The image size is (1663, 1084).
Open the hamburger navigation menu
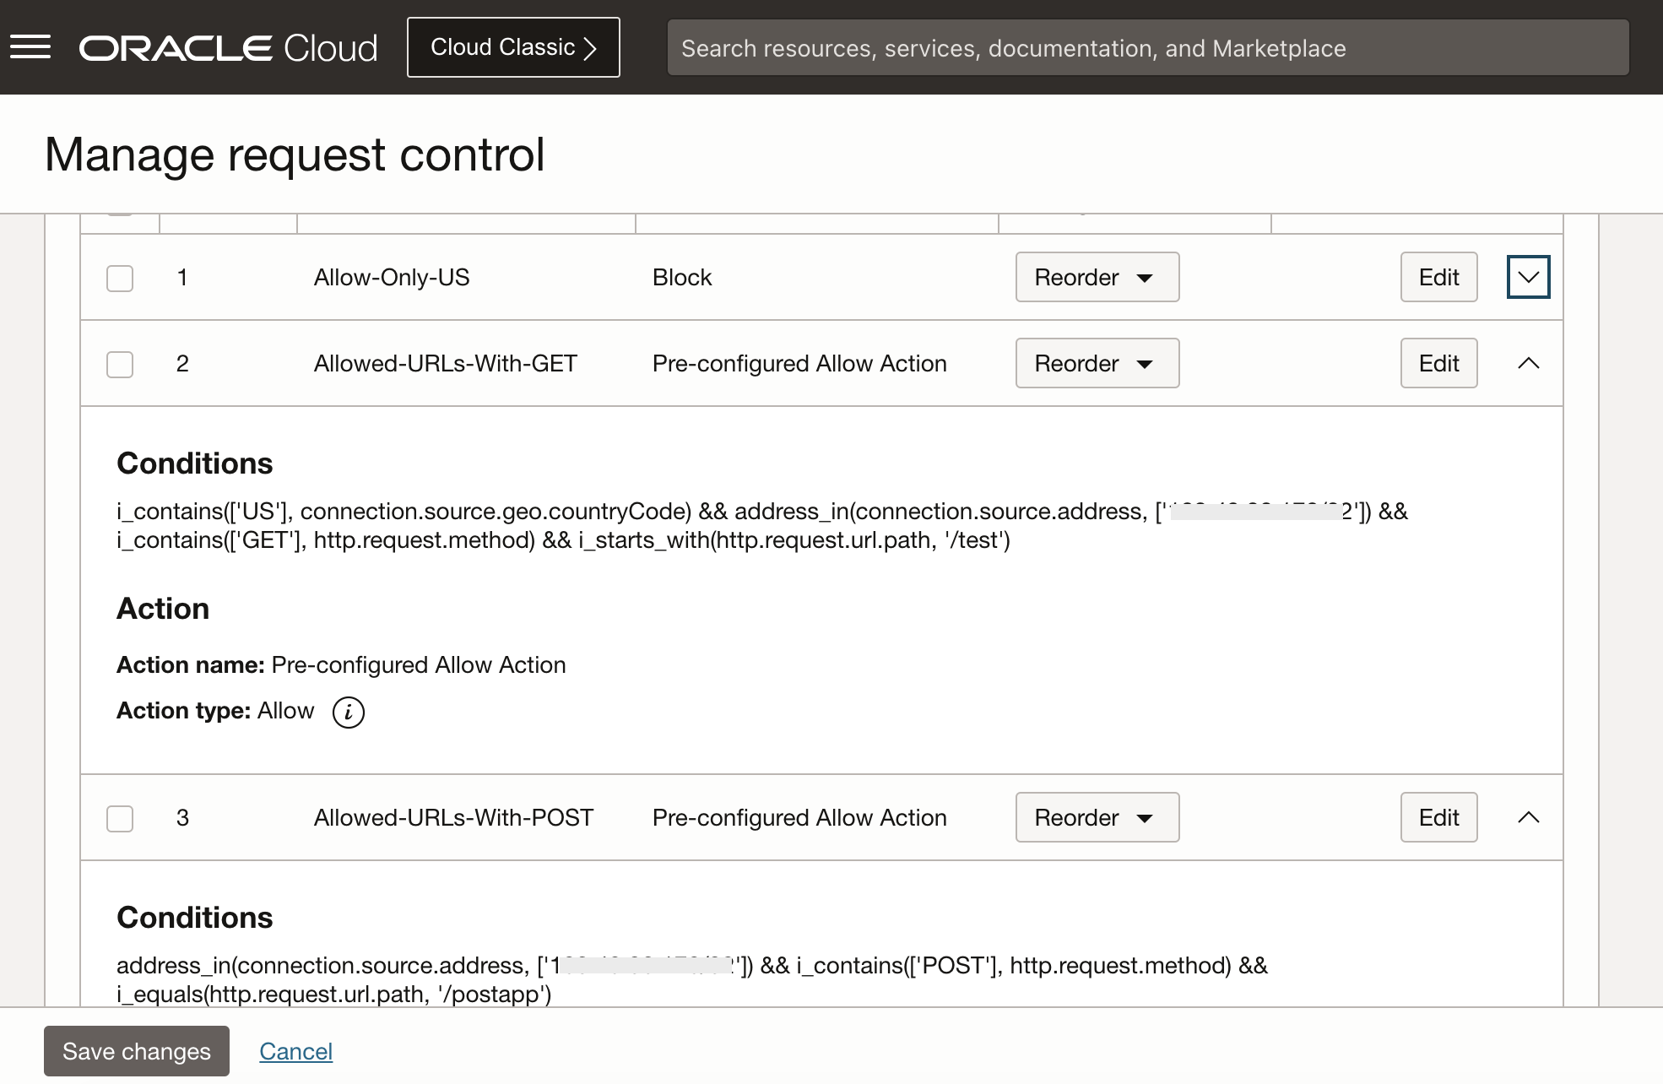click(30, 47)
